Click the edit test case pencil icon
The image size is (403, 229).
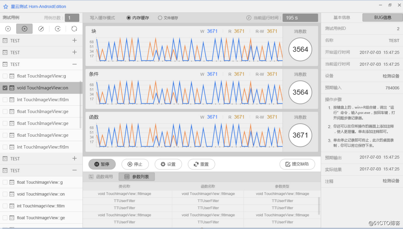pos(41,29)
